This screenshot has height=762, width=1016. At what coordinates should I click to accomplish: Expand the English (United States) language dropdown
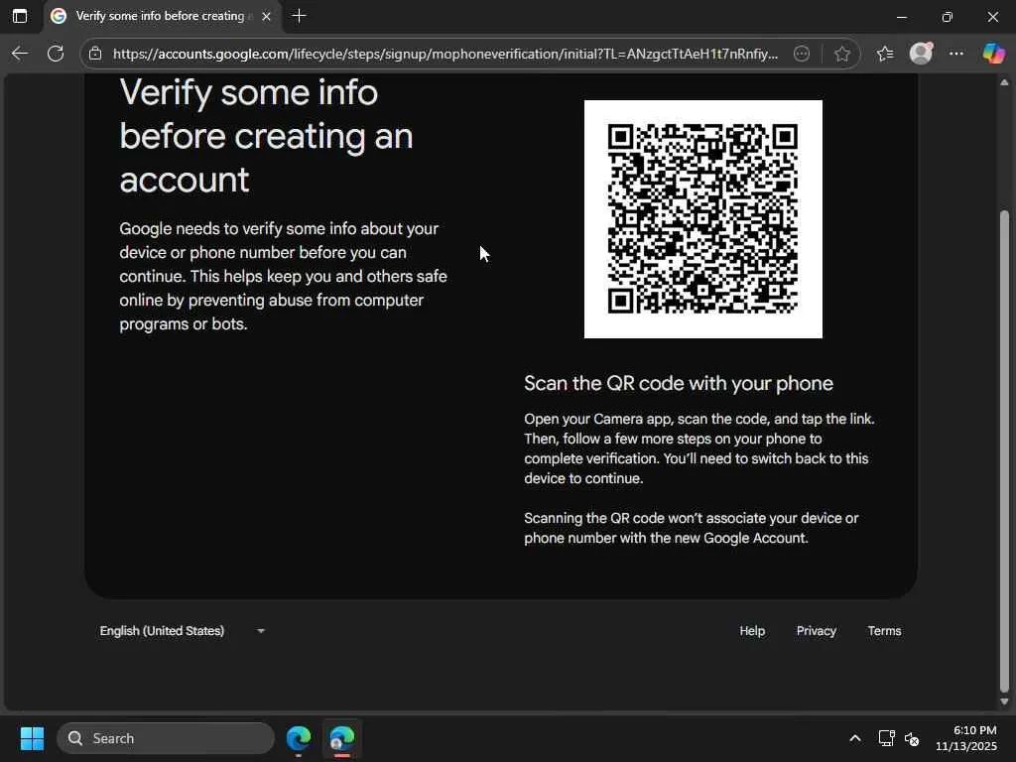[183, 630]
